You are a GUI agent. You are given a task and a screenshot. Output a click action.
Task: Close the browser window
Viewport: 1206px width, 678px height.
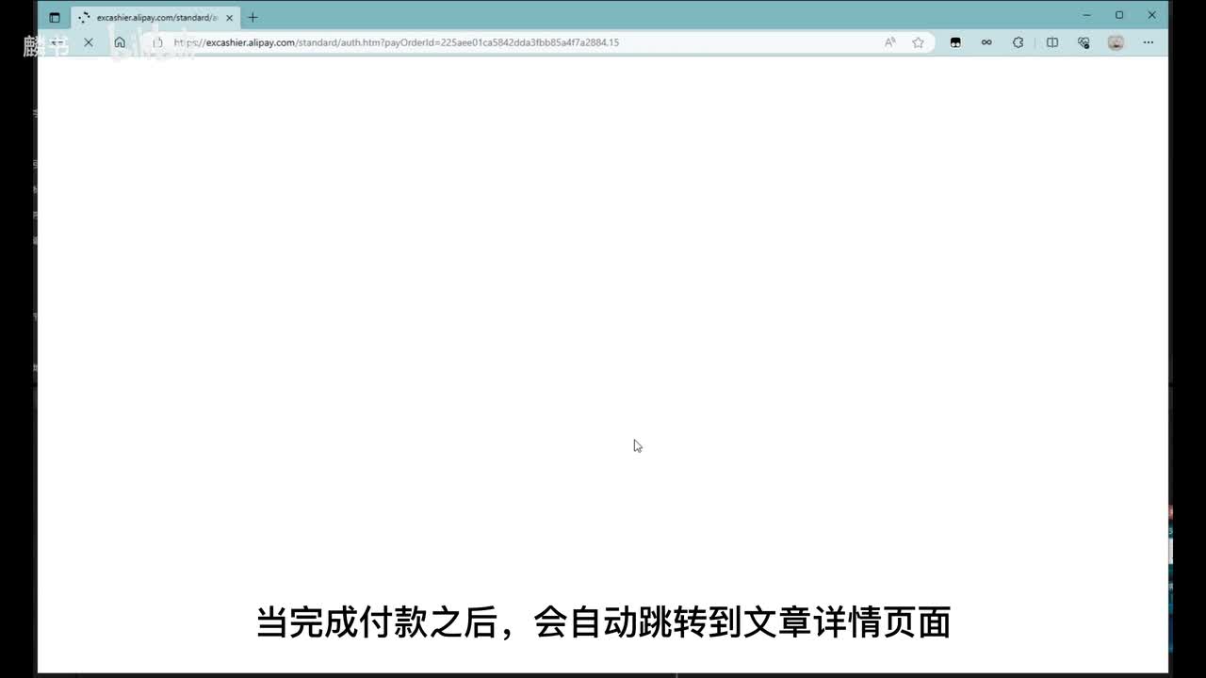tap(1151, 15)
